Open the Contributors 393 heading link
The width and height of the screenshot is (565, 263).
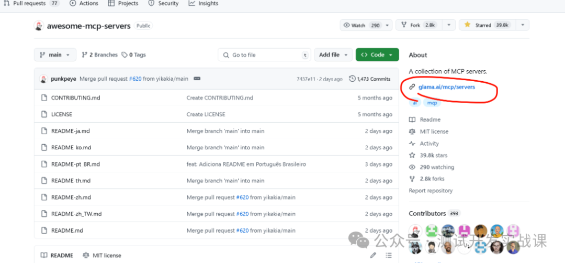[435, 213]
